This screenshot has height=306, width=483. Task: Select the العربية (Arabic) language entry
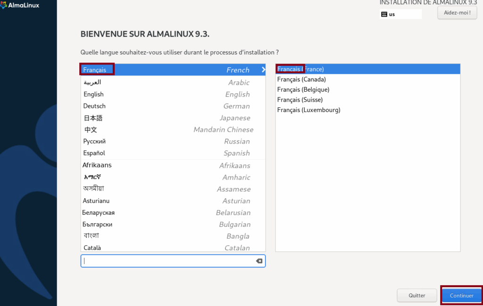tap(142, 82)
